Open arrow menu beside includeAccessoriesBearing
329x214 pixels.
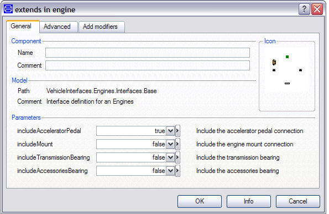pyautogui.click(x=177, y=171)
